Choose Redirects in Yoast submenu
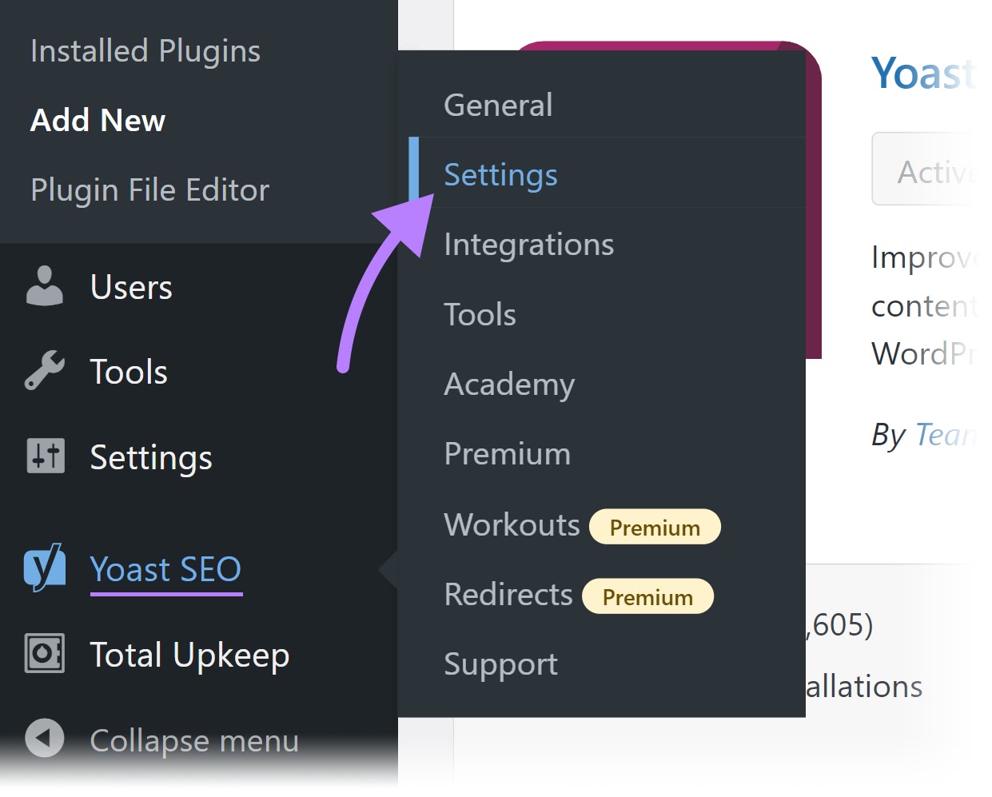992x797 pixels. [508, 594]
